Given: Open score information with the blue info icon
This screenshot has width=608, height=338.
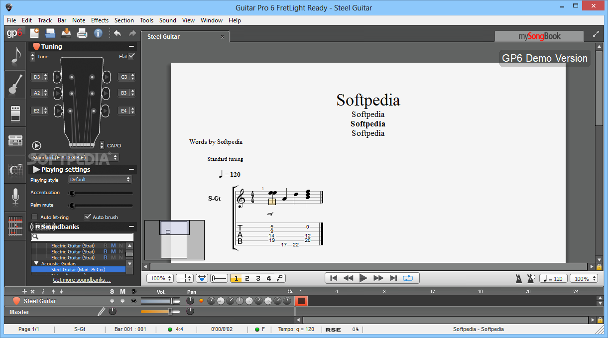Looking at the screenshot, I should tap(98, 33).
